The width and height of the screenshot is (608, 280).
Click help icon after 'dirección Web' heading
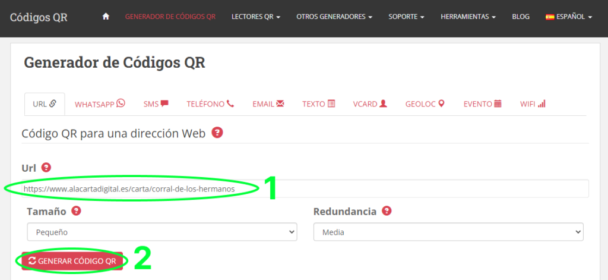pyautogui.click(x=217, y=133)
